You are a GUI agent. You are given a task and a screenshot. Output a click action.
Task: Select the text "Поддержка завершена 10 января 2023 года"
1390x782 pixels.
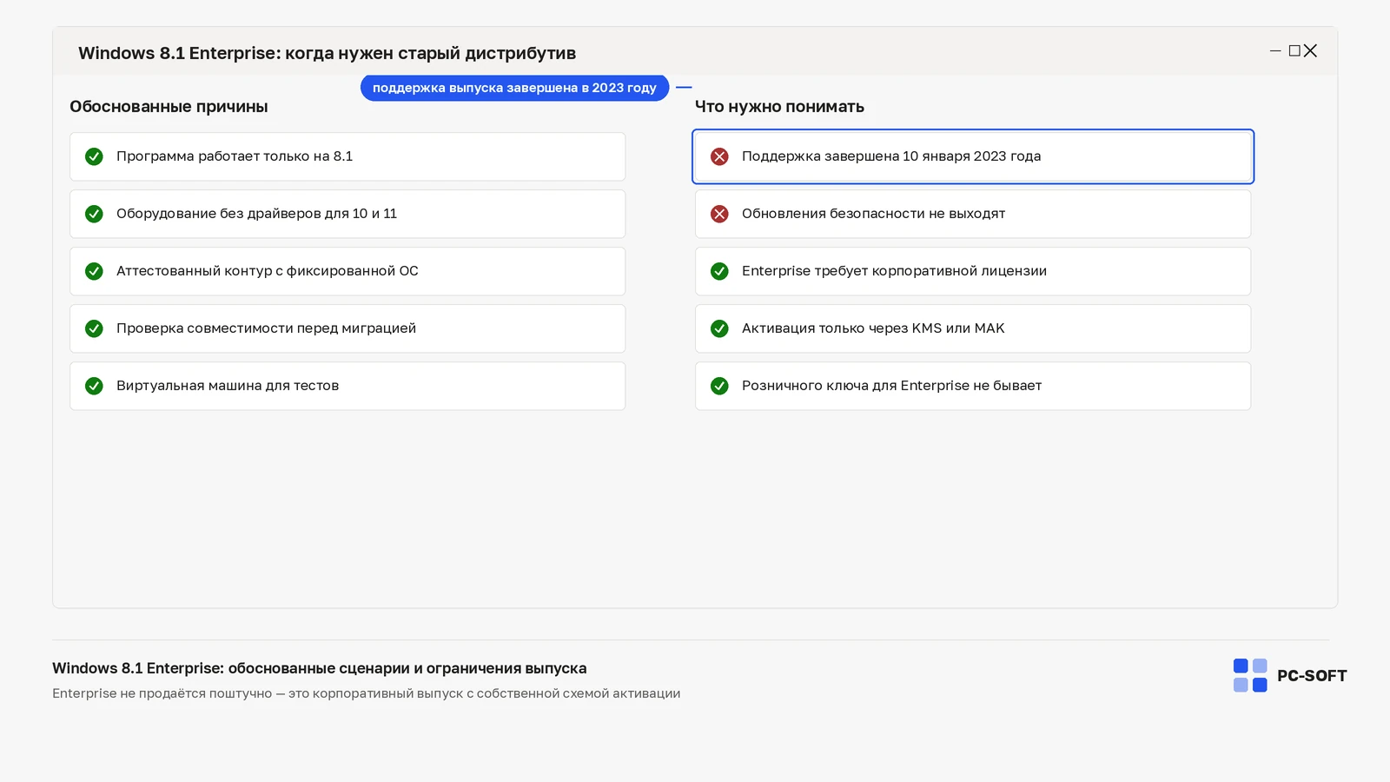(891, 156)
